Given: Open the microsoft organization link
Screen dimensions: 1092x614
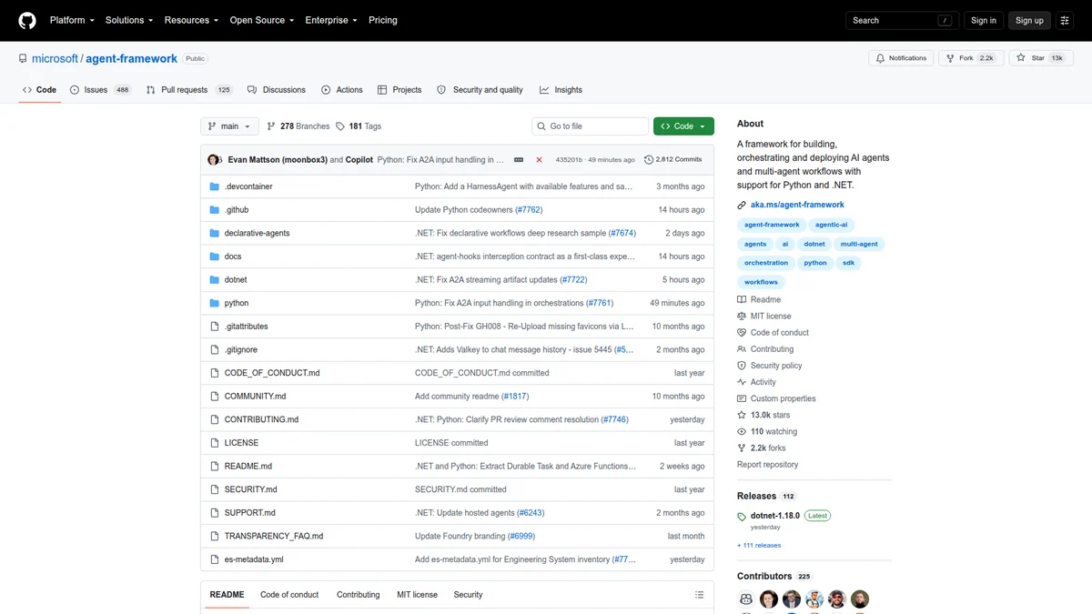Looking at the screenshot, I should [x=55, y=58].
